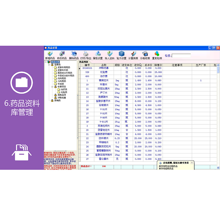This screenshot has width=220, height=220.
Task: Click the 规格 column header
Action: click(117, 65)
